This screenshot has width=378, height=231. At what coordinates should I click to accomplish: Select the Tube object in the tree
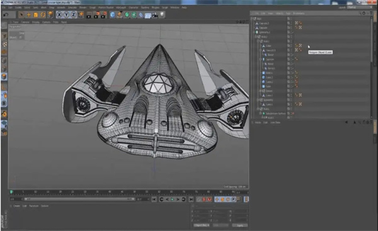(x=268, y=86)
